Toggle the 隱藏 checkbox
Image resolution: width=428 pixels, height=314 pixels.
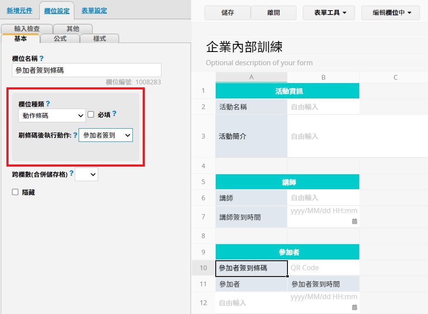click(x=15, y=192)
